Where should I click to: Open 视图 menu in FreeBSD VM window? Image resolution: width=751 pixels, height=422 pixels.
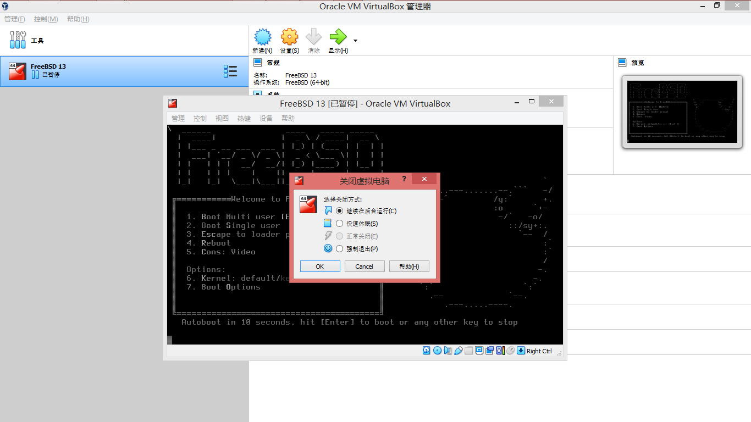pos(222,118)
